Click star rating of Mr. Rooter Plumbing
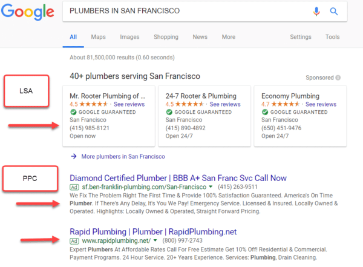363x267 pixels. [94, 104]
